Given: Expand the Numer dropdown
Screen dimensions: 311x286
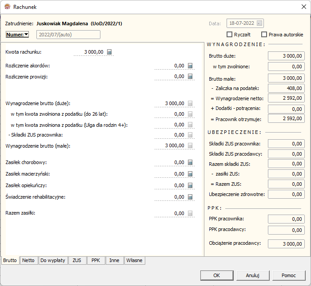Looking at the screenshot, I should [17, 35].
